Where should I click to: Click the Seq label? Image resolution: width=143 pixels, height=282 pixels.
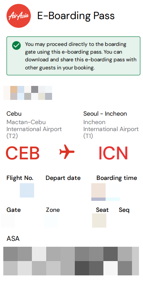[x=124, y=210]
